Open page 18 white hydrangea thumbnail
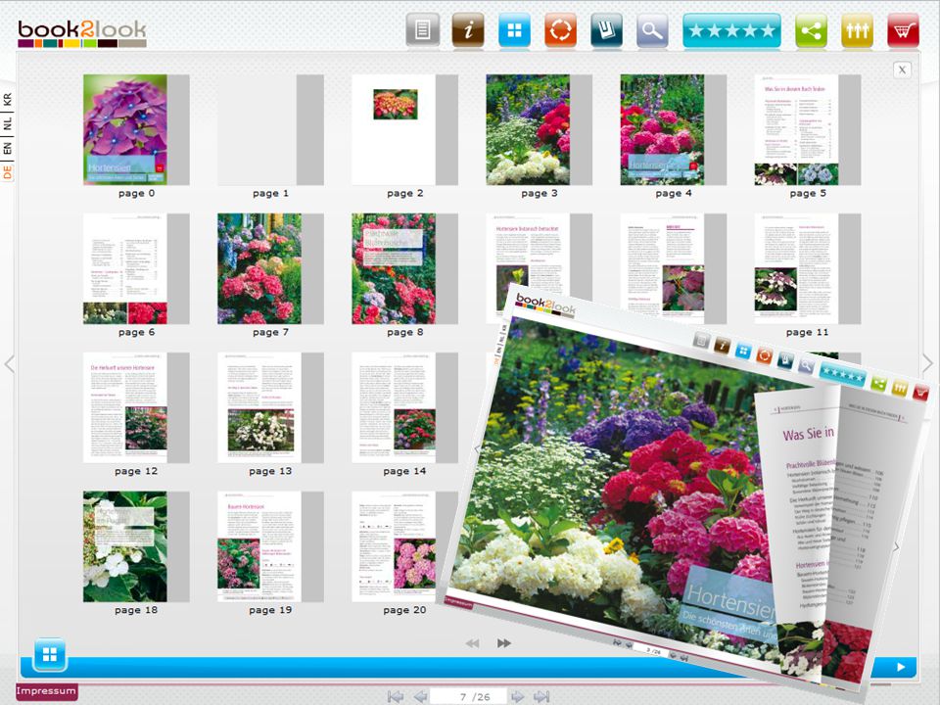Viewport: 940px width, 705px height. point(136,546)
